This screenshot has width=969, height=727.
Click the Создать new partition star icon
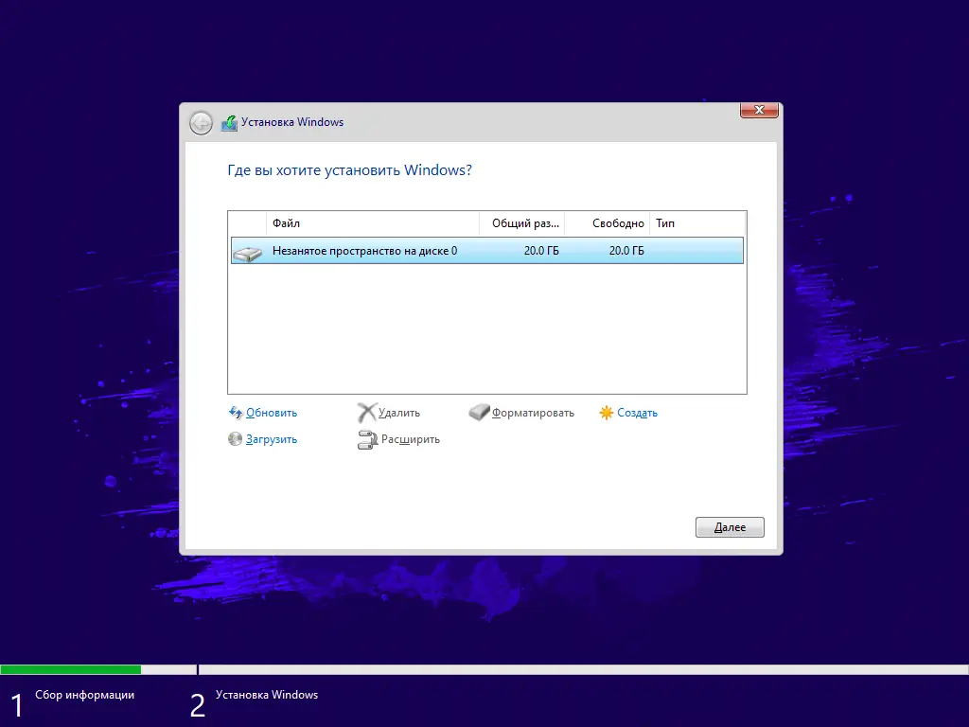605,413
